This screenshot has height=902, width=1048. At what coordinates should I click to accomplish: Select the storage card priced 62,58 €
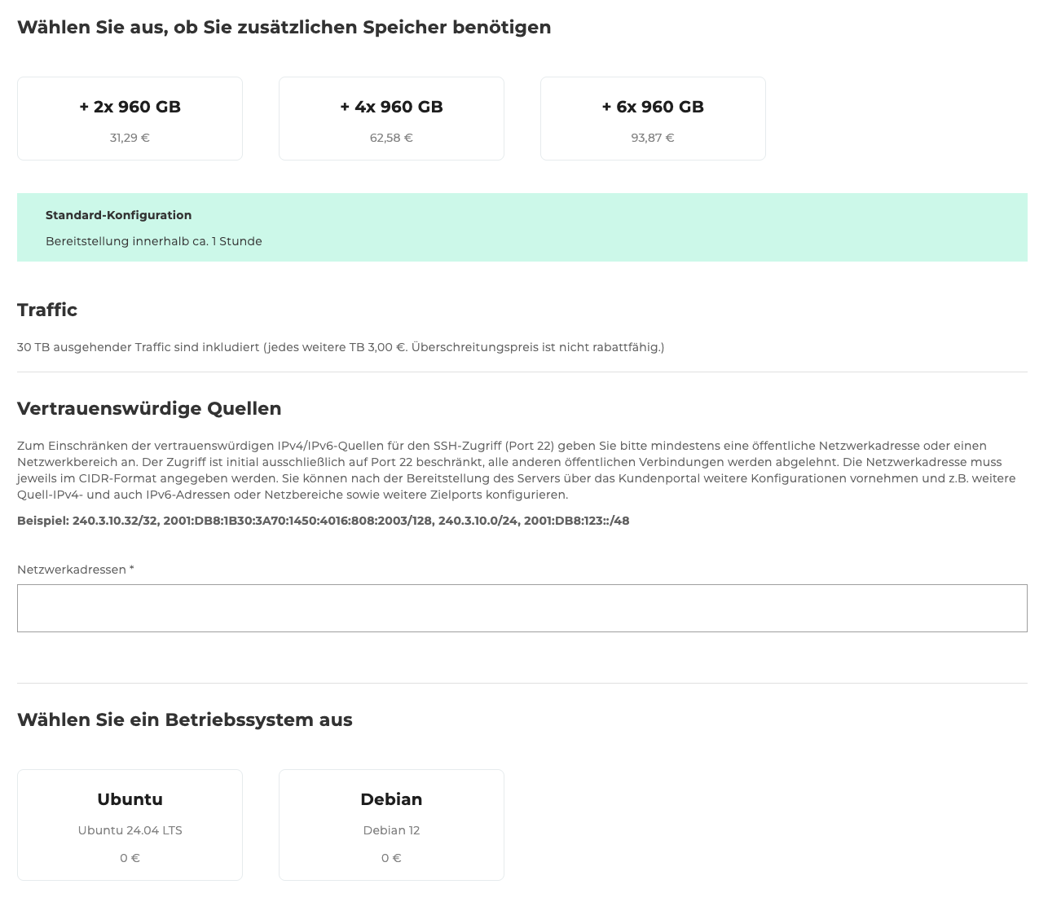(391, 138)
